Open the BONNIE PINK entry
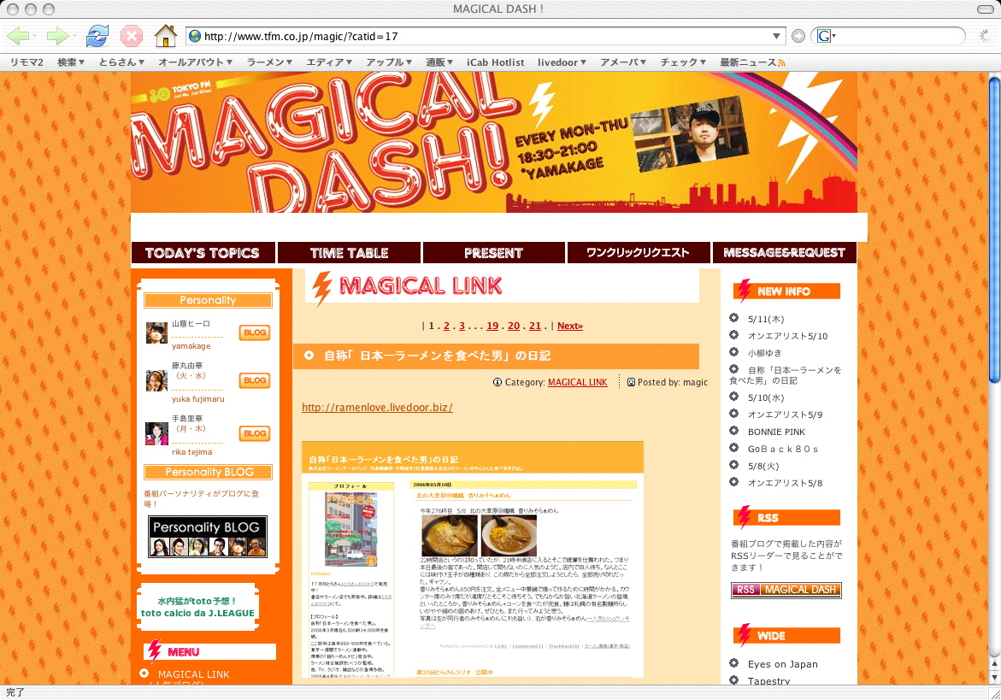Viewport: 1001px width, 700px height. point(776,432)
